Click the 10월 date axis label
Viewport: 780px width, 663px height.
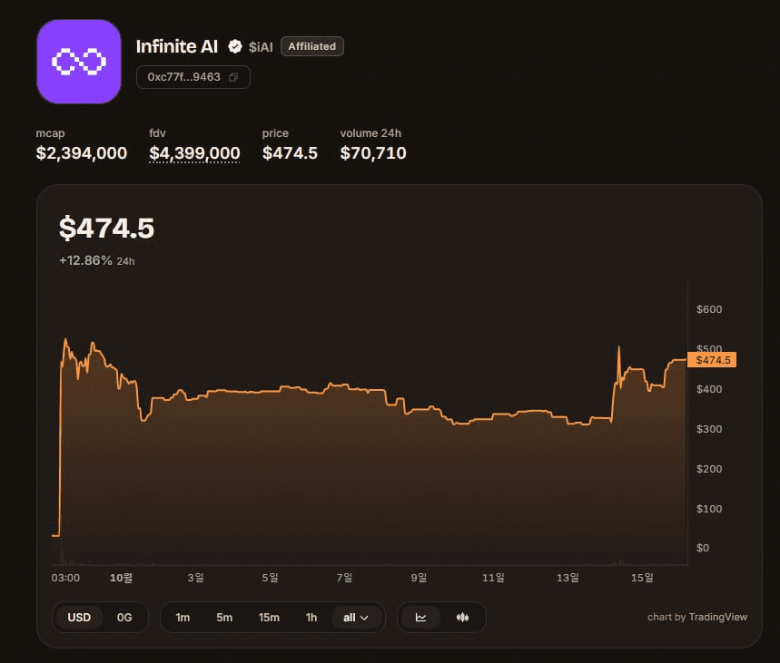point(121,578)
